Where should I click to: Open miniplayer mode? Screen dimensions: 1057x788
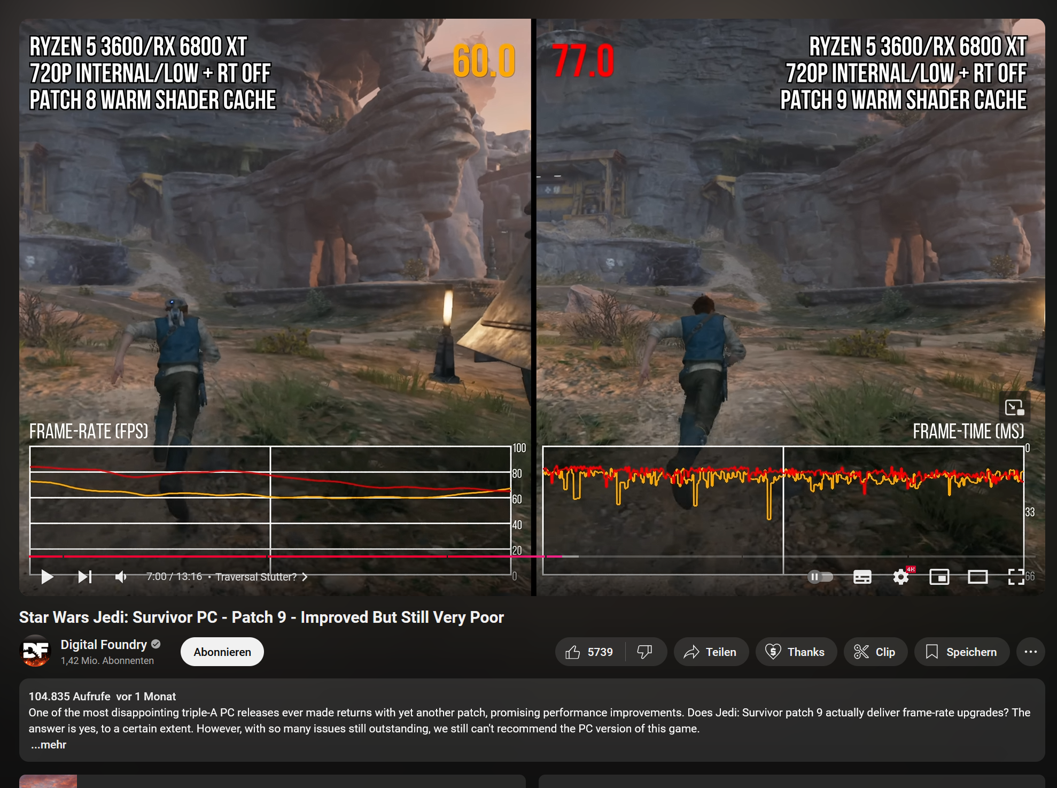[x=939, y=577]
